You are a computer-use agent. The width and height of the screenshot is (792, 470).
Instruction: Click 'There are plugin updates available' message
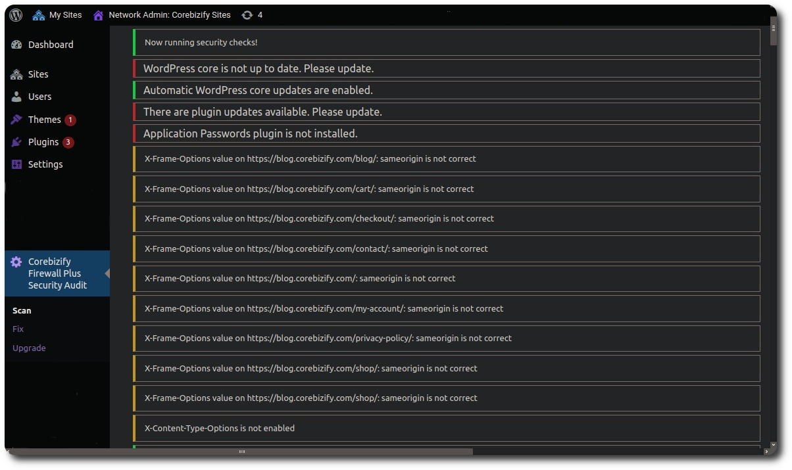(447, 112)
